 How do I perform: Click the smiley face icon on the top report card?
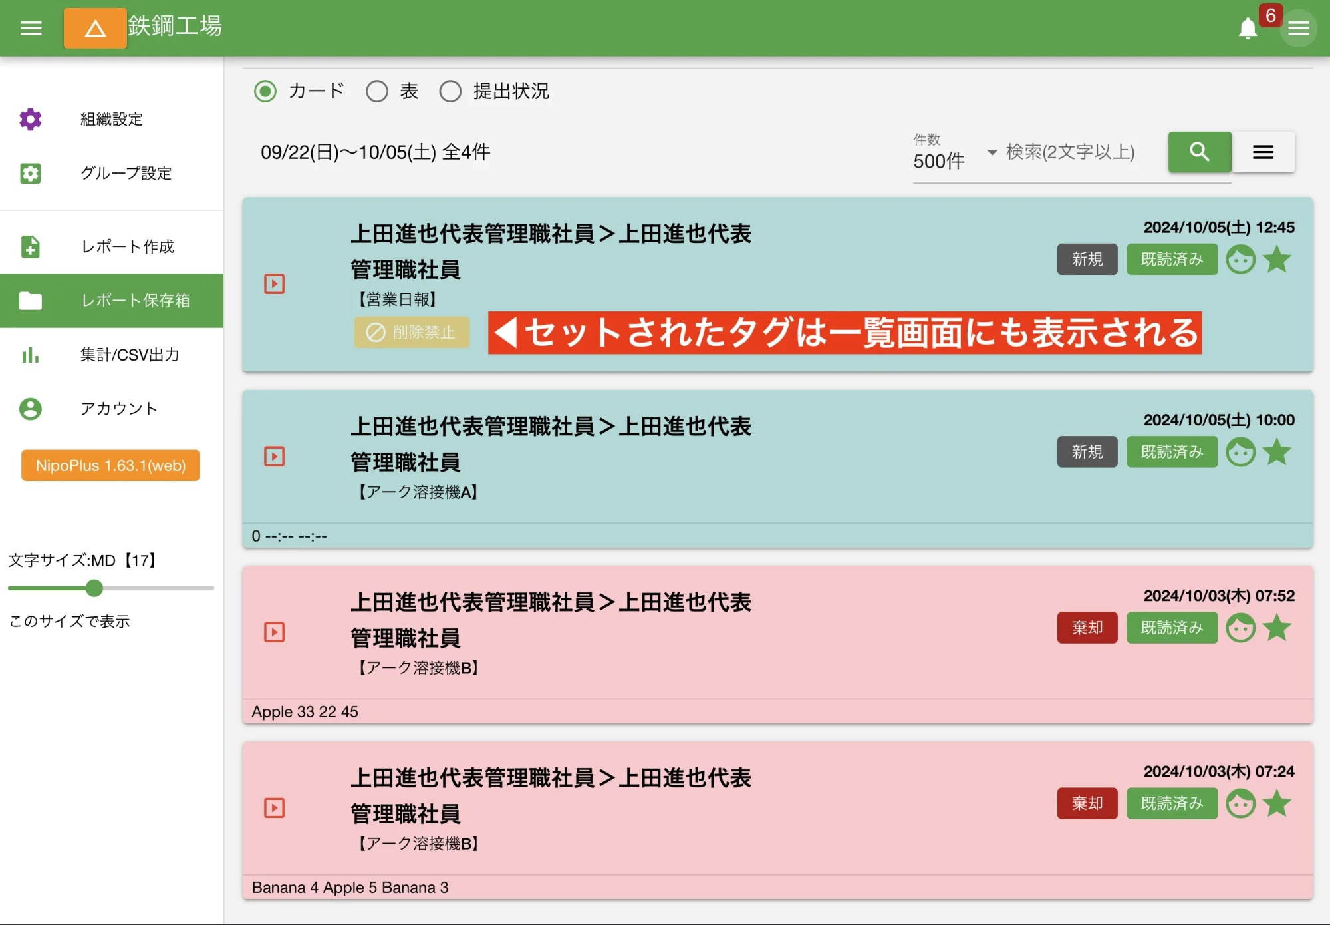[1241, 259]
